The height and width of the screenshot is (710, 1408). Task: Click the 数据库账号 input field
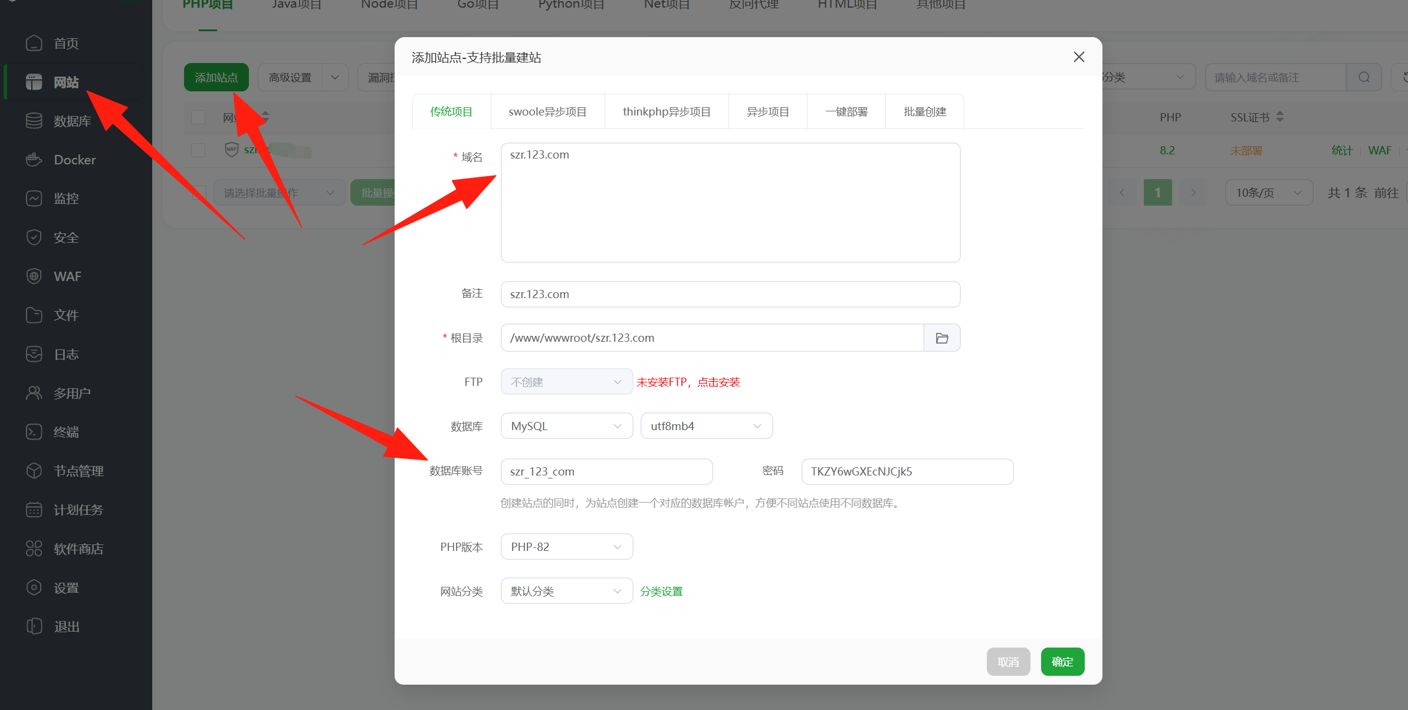coord(606,472)
